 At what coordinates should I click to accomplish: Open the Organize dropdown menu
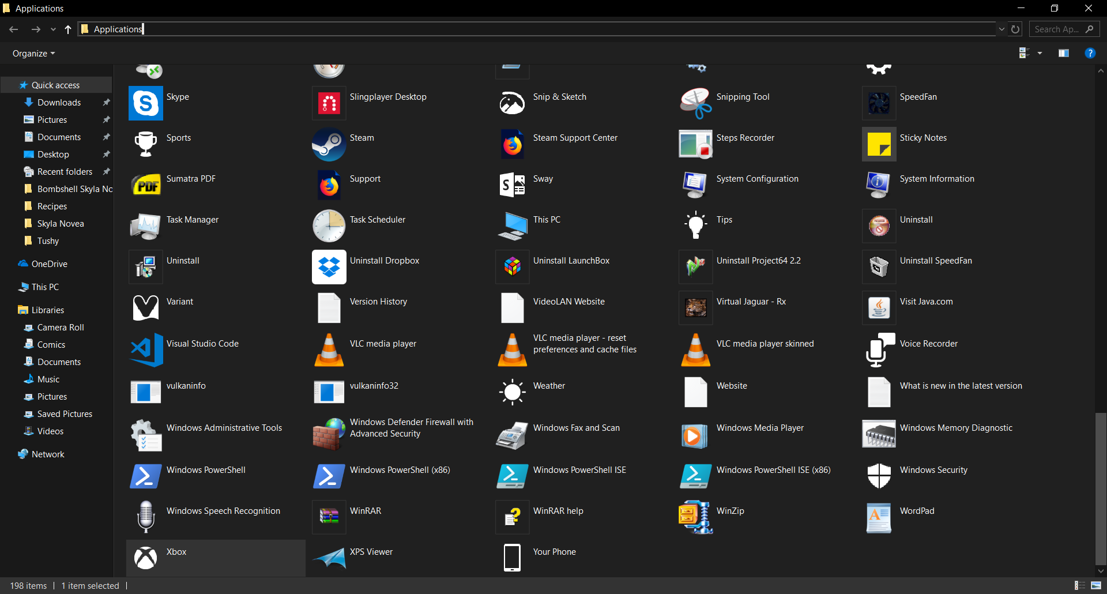point(34,53)
